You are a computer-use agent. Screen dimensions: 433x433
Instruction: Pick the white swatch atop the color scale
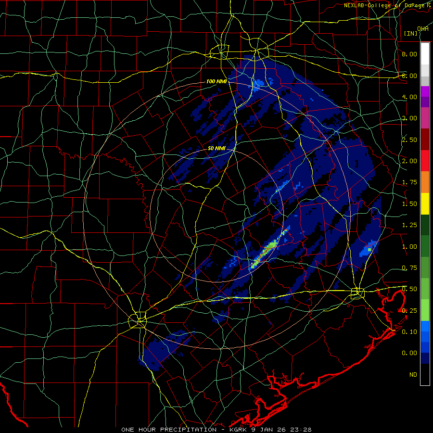[425, 54]
